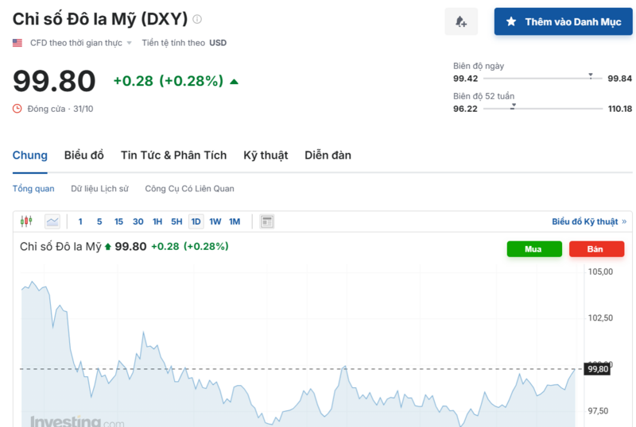Select the area chart type icon
The image size is (636, 427).
(x=52, y=221)
